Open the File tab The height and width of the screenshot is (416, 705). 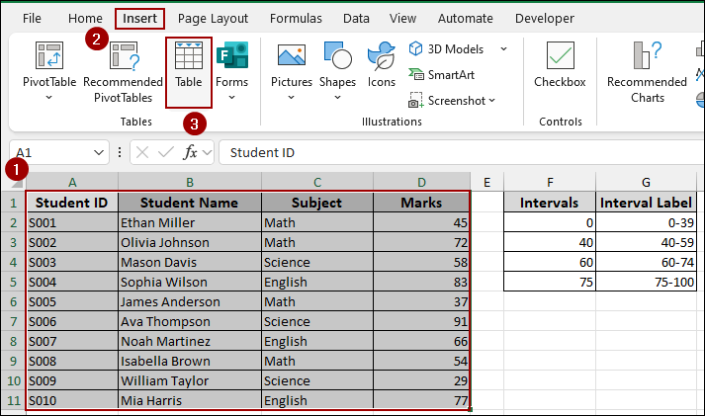[32, 19]
